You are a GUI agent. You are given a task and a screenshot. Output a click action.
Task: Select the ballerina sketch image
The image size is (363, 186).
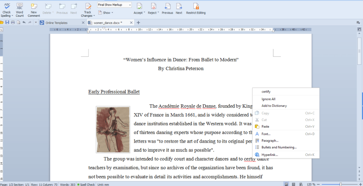pos(113,130)
